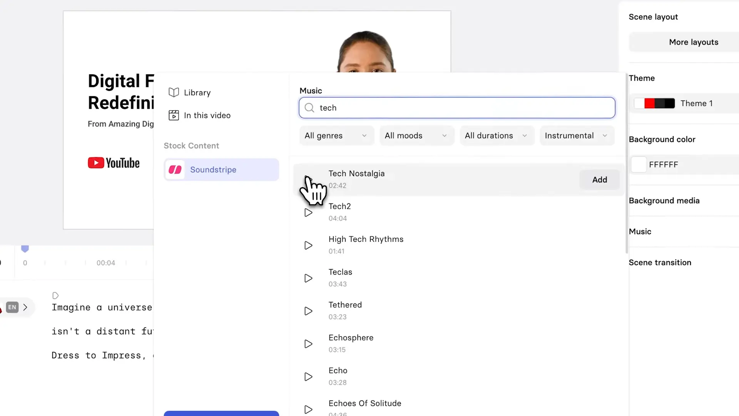Play the Tech2 track preview
The height and width of the screenshot is (416, 739).
[x=308, y=213]
